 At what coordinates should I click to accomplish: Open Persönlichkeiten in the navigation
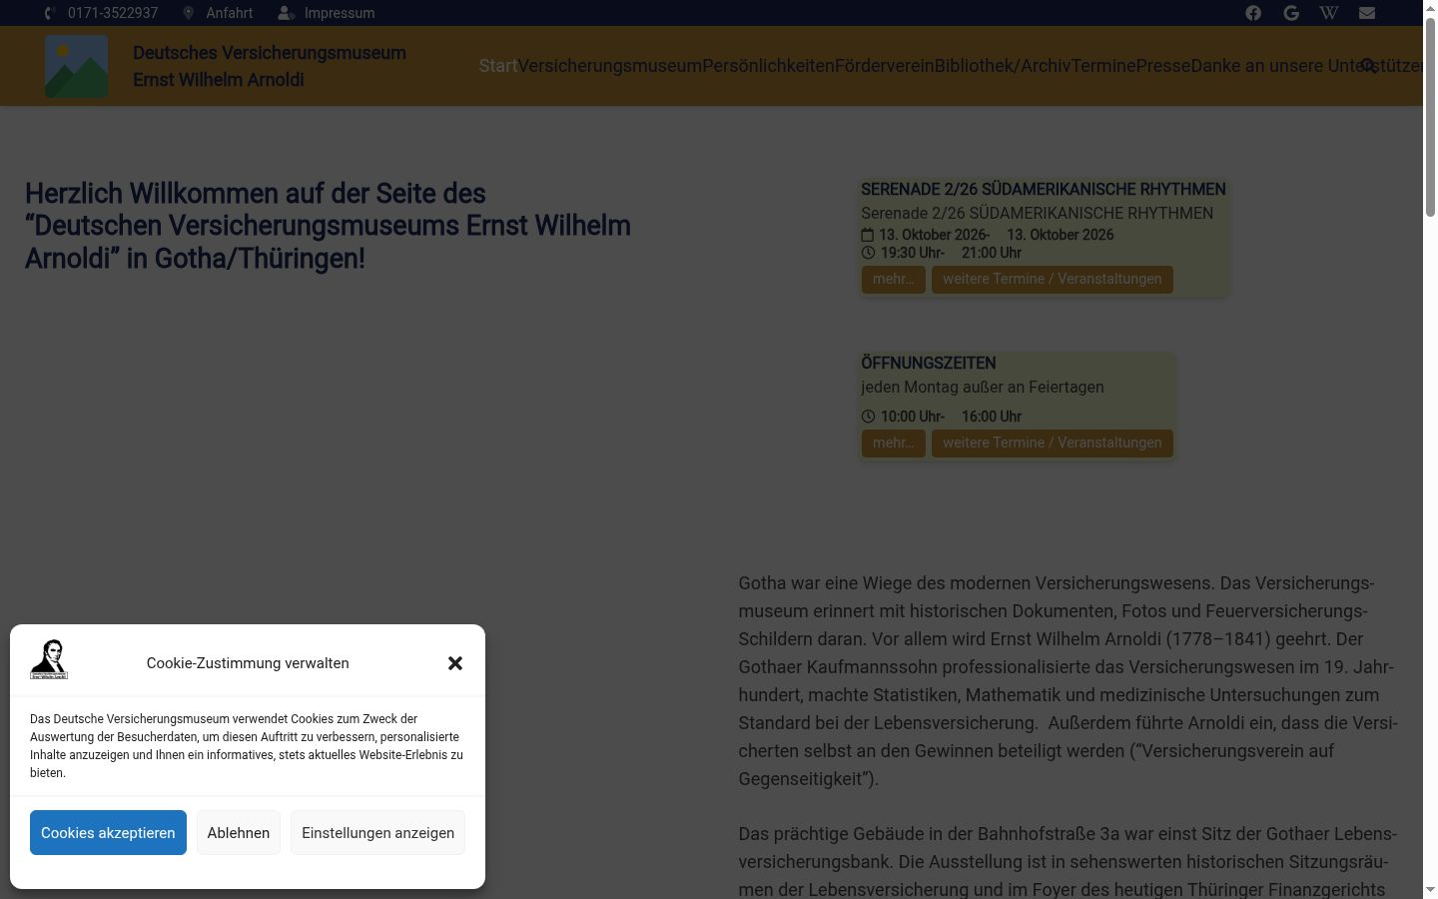tap(768, 66)
